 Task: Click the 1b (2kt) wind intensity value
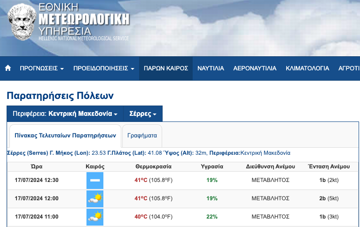coord(329,180)
